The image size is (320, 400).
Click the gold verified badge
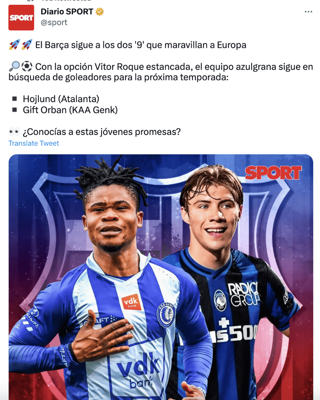coord(100,12)
